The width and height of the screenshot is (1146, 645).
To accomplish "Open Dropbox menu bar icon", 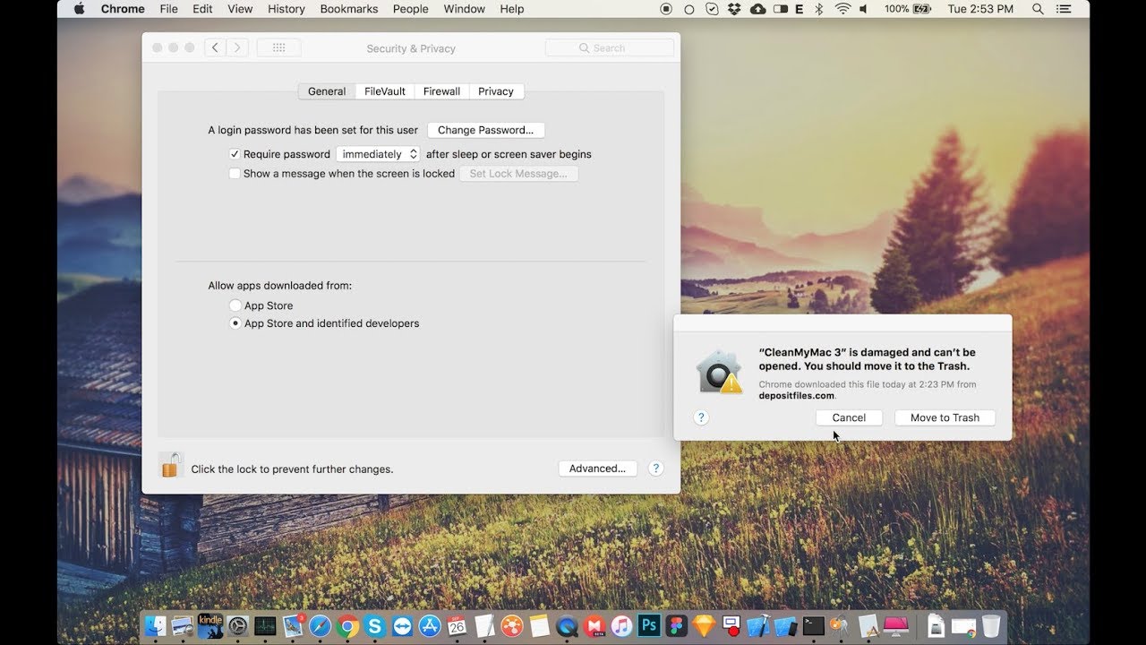I will click(x=735, y=9).
